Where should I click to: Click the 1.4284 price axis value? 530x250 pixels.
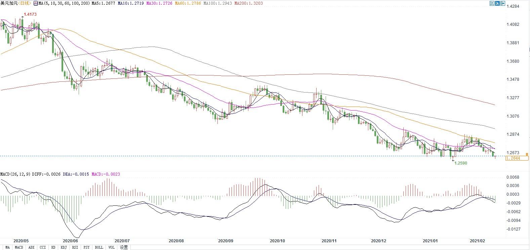click(513, 6)
